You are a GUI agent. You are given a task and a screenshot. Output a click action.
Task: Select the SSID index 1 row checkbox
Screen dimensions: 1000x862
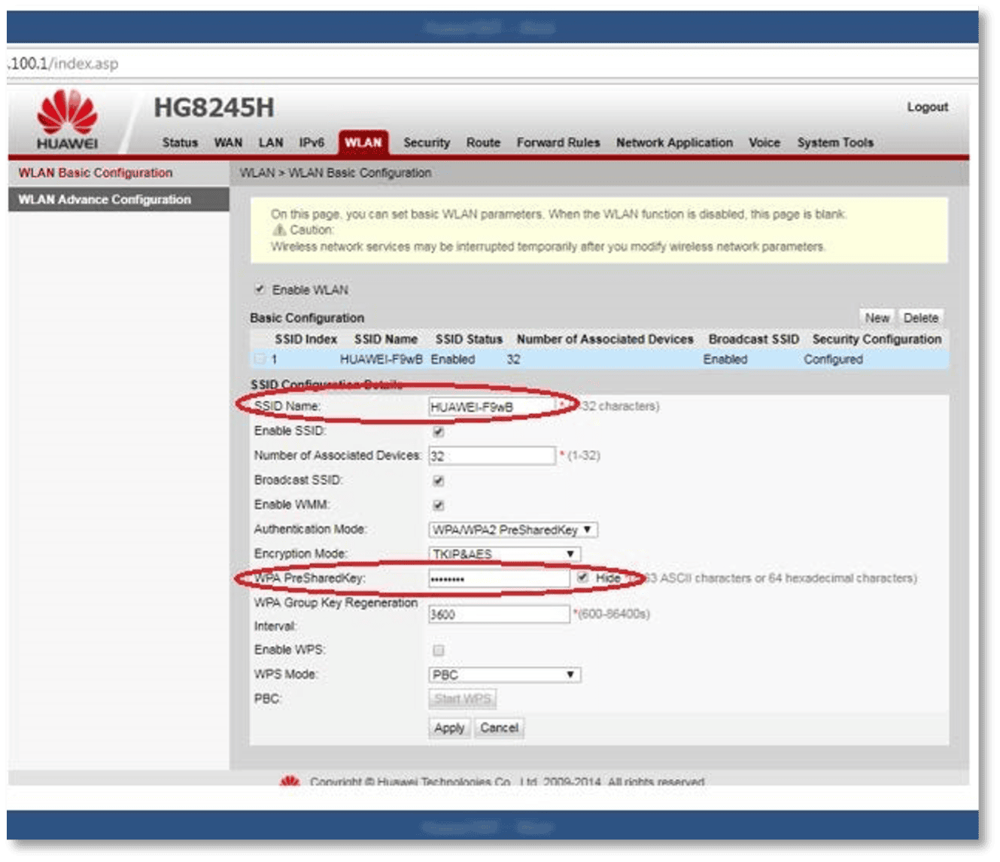click(260, 360)
